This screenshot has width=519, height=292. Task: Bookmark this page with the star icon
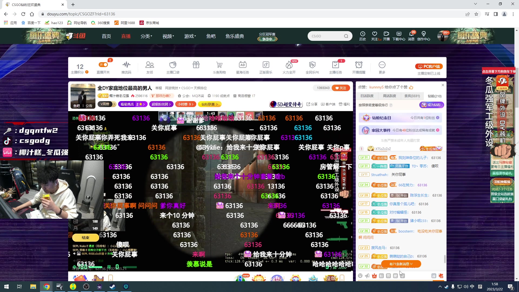tap(476, 14)
